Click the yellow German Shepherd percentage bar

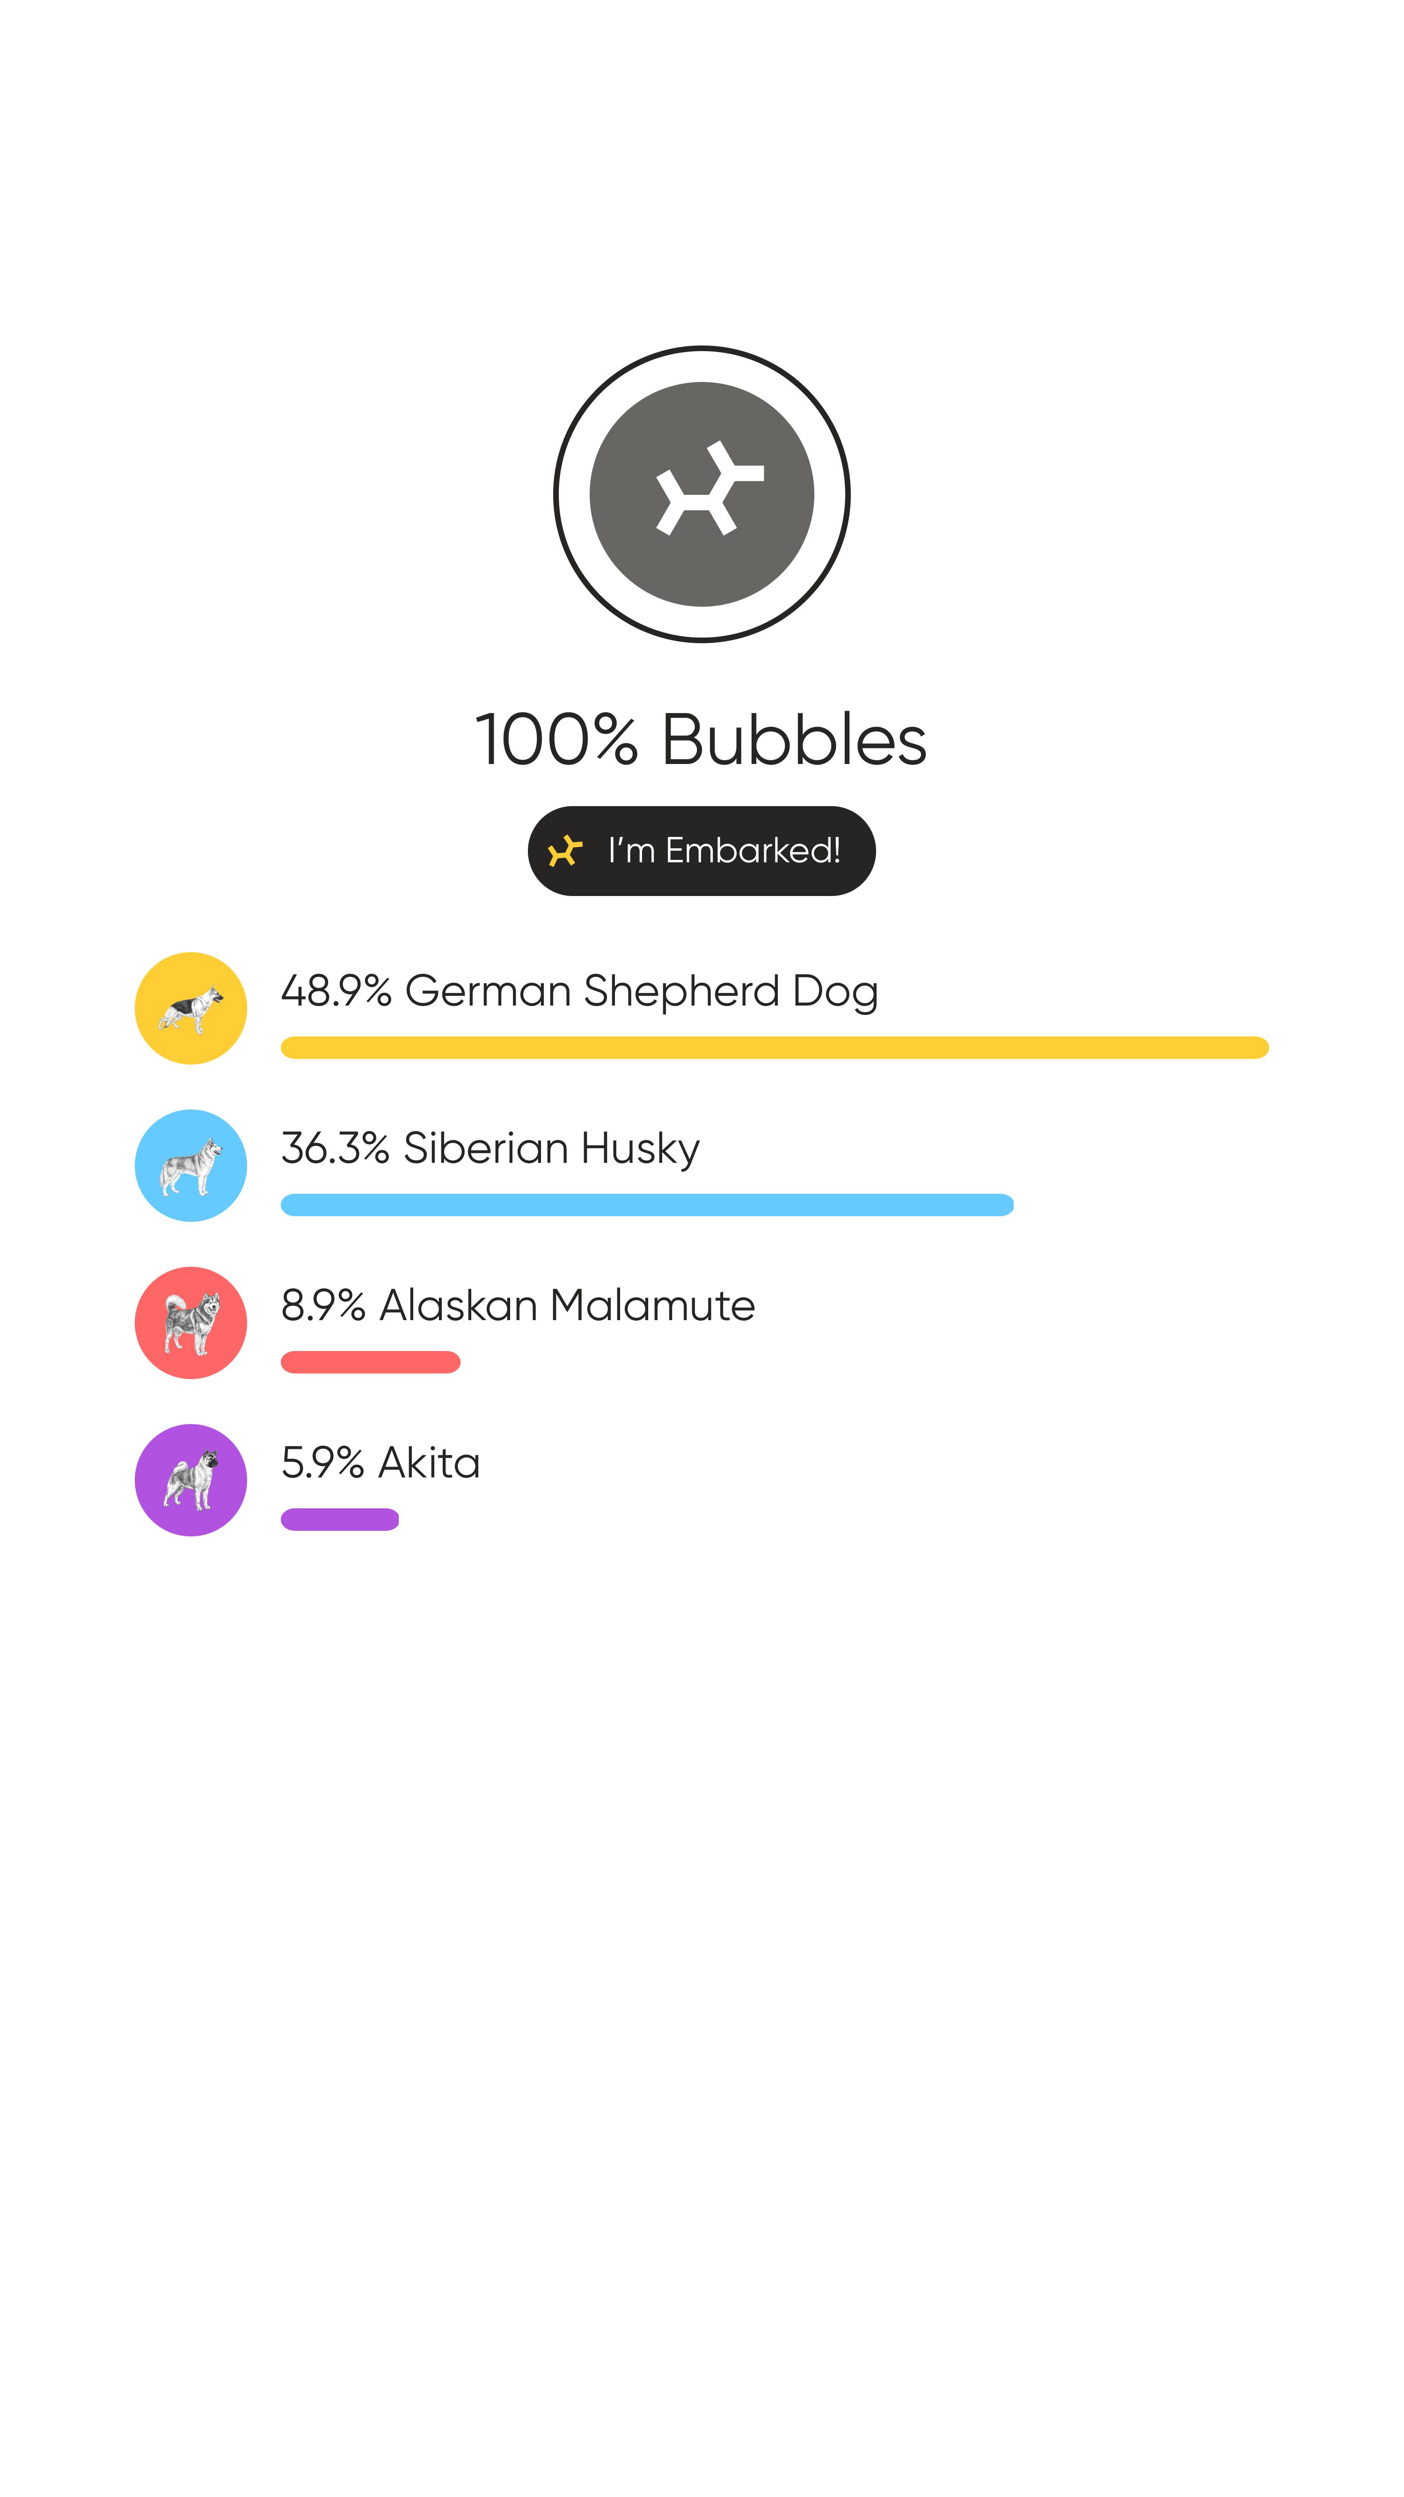coord(774,1048)
